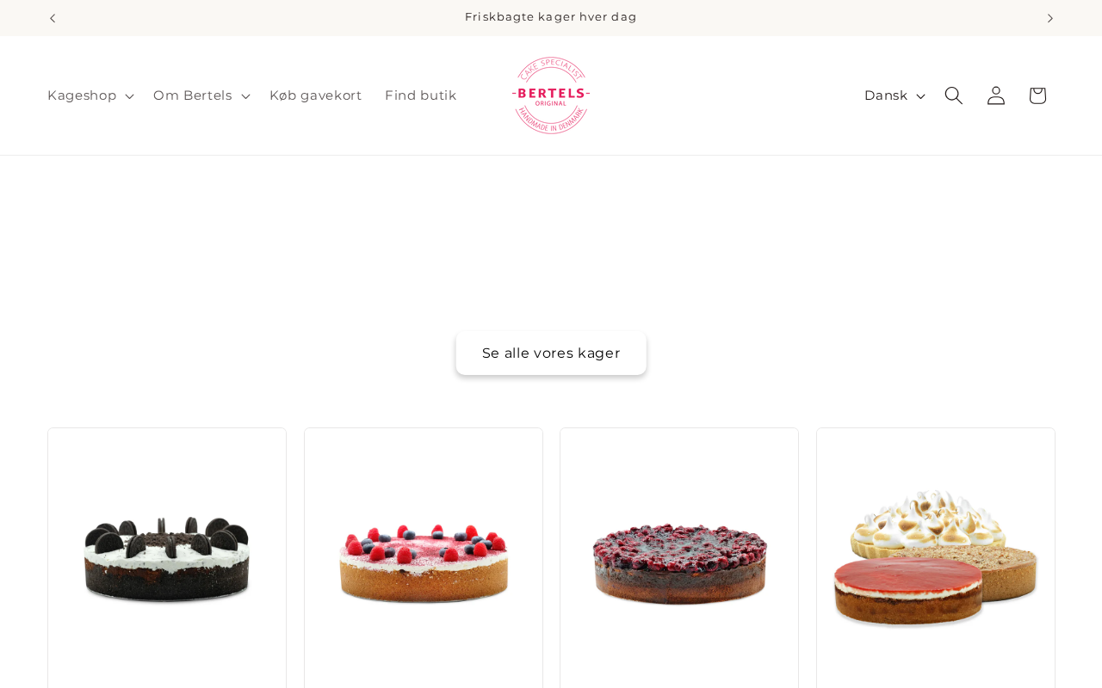Open the Oreo cake product image
This screenshot has height=688, width=1102.
tap(167, 559)
